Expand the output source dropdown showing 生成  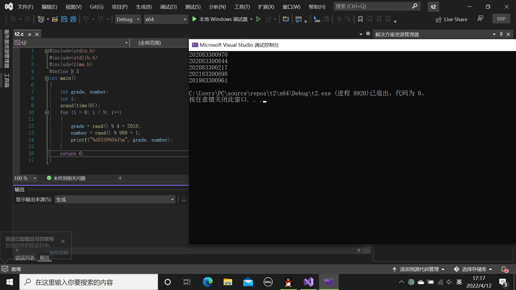point(172,200)
